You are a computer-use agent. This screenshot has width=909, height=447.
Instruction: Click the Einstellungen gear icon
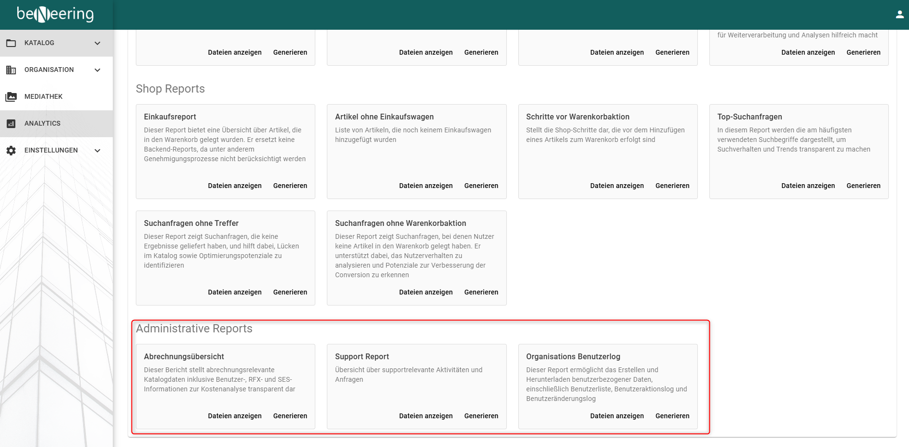pos(11,151)
